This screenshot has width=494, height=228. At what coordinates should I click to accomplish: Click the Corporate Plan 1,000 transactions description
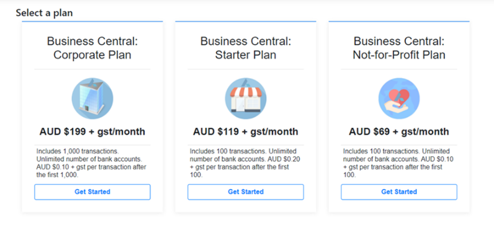pyautogui.click(x=91, y=163)
